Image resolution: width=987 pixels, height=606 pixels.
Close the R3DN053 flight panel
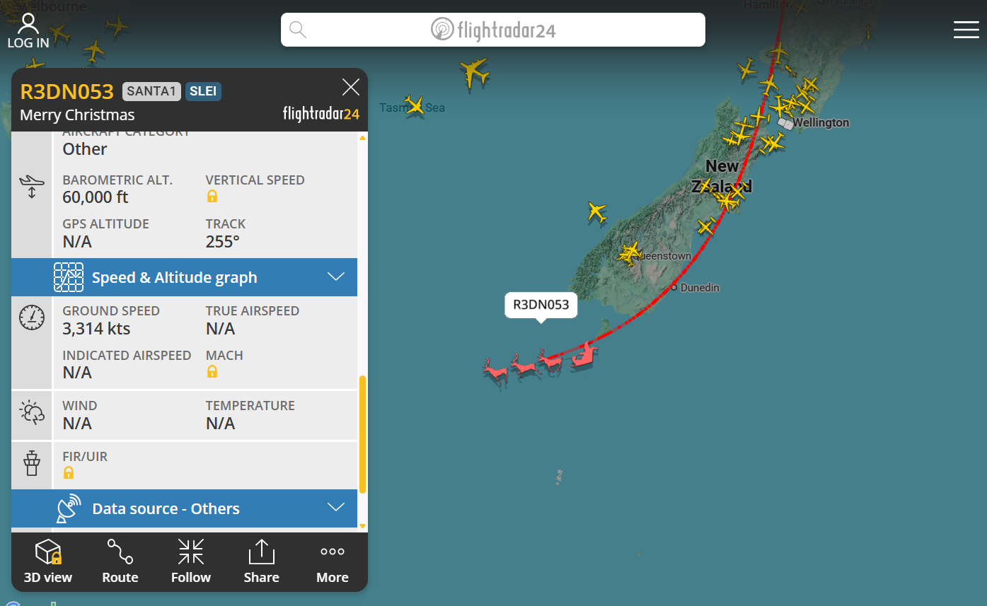click(351, 87)
